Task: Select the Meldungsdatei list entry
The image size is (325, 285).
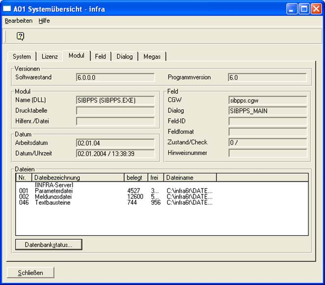Action: (52, 196)
